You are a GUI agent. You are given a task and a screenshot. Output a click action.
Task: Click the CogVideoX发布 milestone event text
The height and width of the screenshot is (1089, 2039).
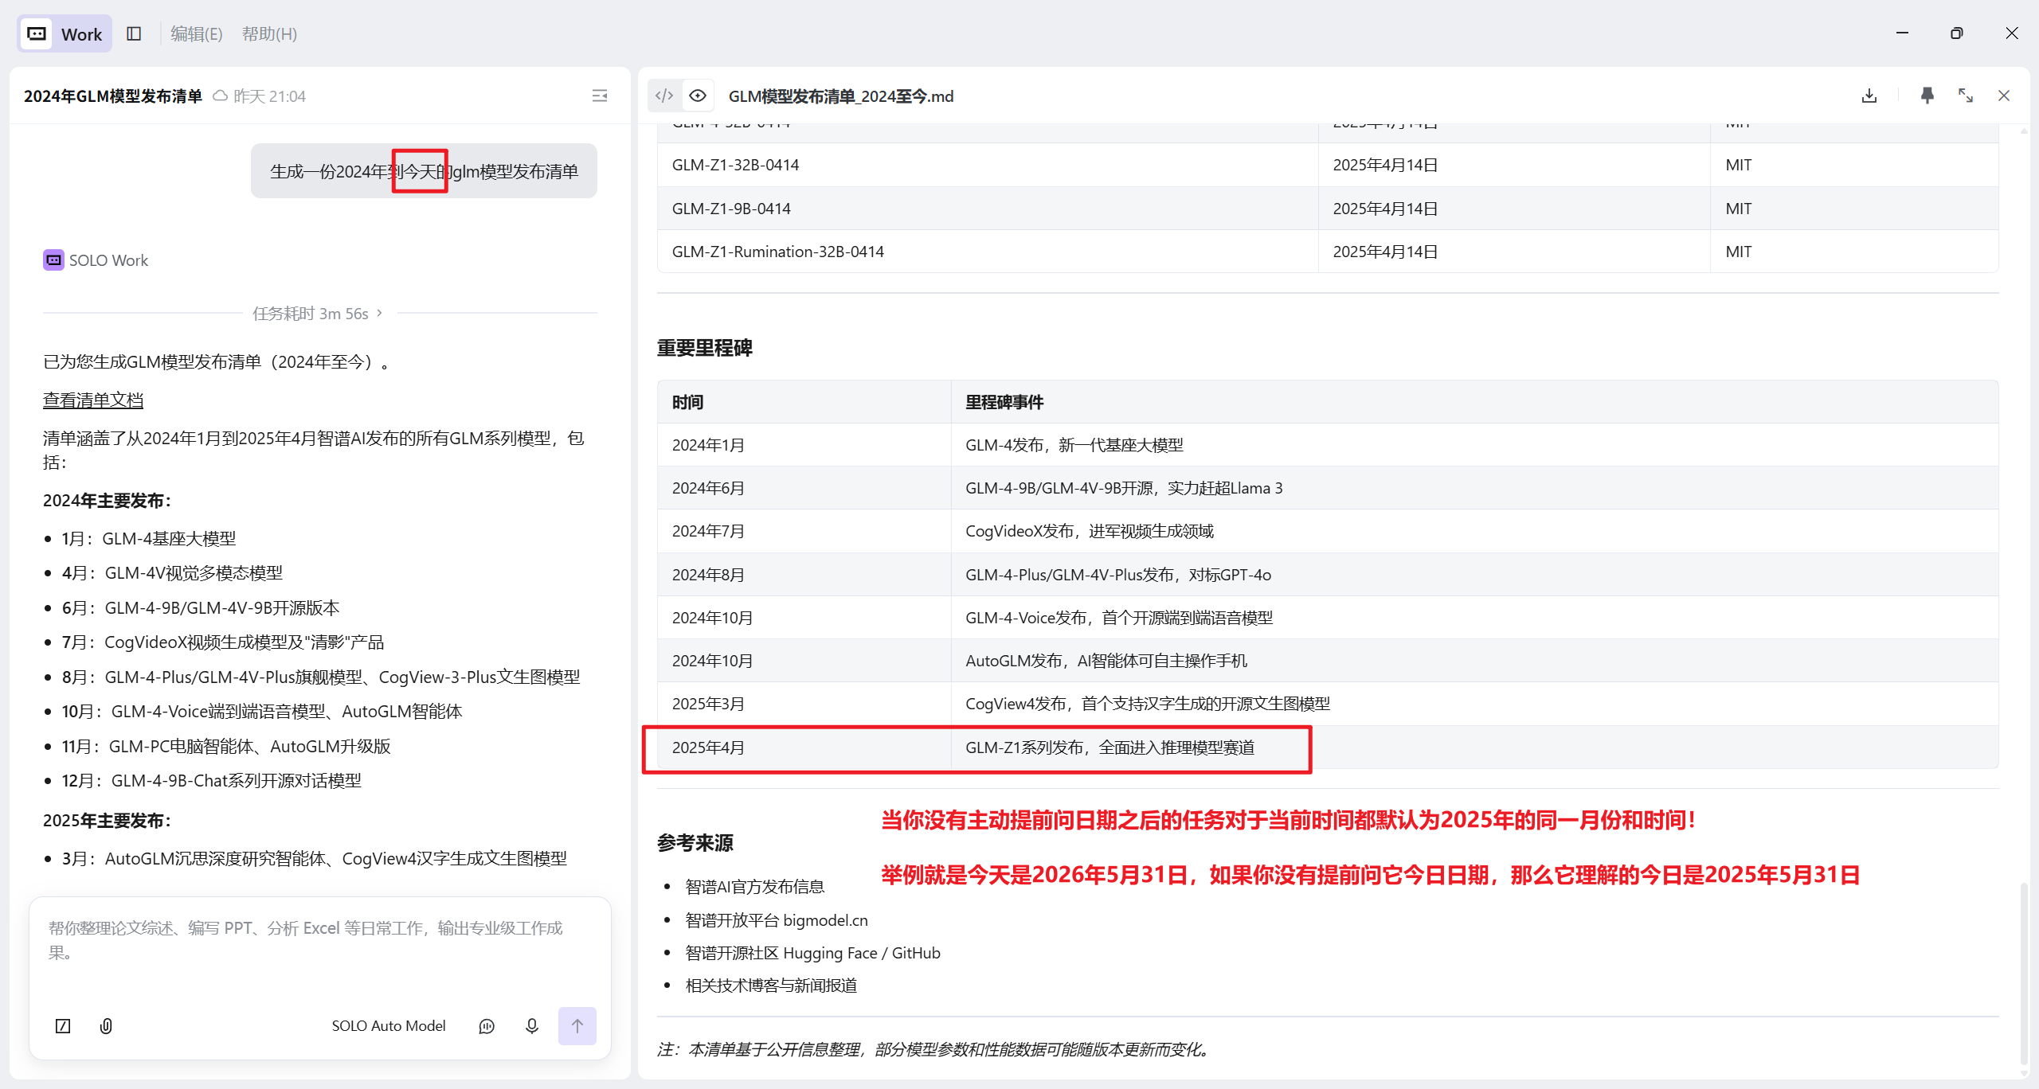[x=1090, y=531]
